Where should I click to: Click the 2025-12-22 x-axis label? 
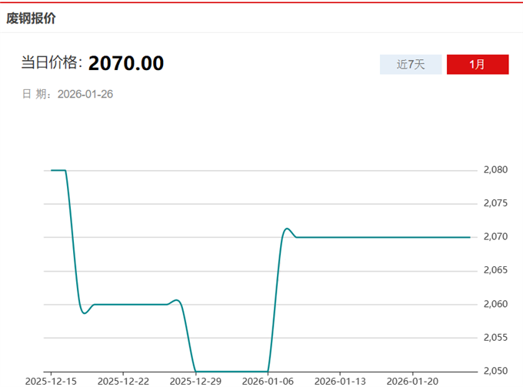click(x=123, y=381)
